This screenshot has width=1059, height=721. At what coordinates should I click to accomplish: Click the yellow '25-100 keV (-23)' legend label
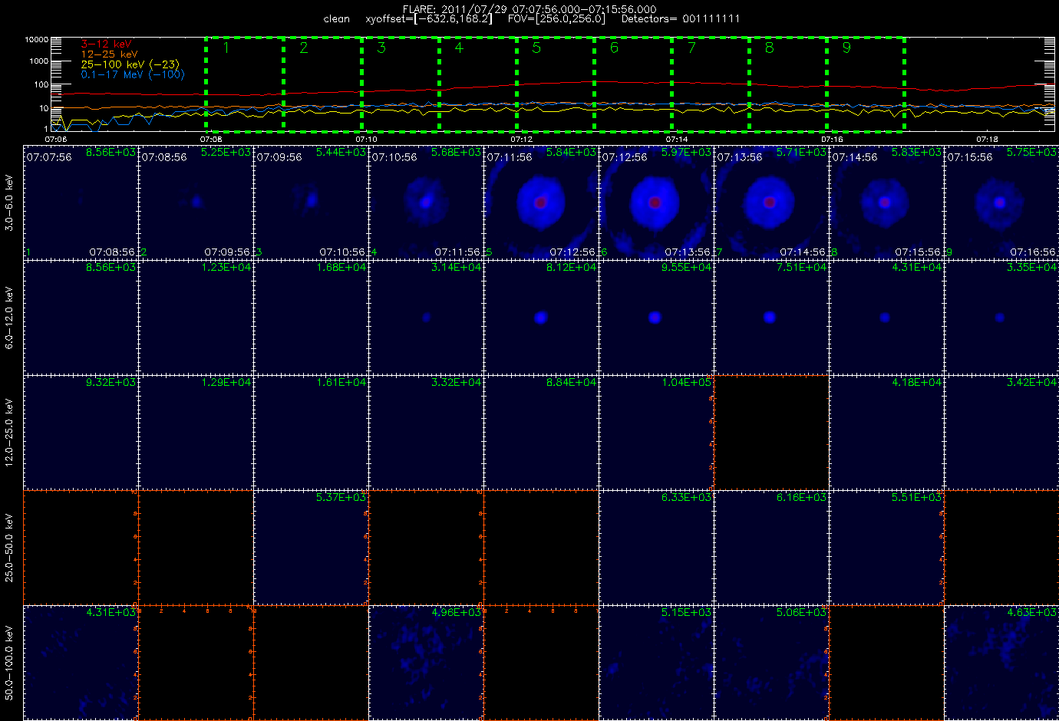click(130, 64)
